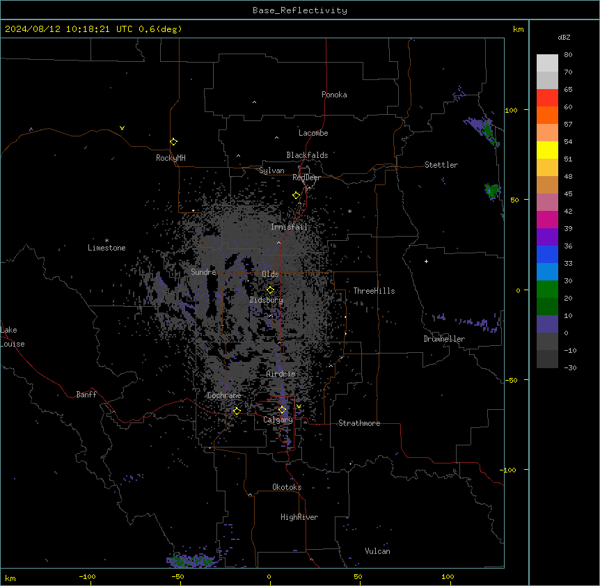
Task: Click the -100 tick on the bottom axis
Action: (x=87, y=577)
